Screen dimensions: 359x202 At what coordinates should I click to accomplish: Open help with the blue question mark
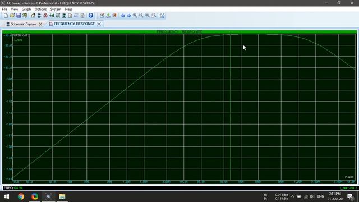91,16
